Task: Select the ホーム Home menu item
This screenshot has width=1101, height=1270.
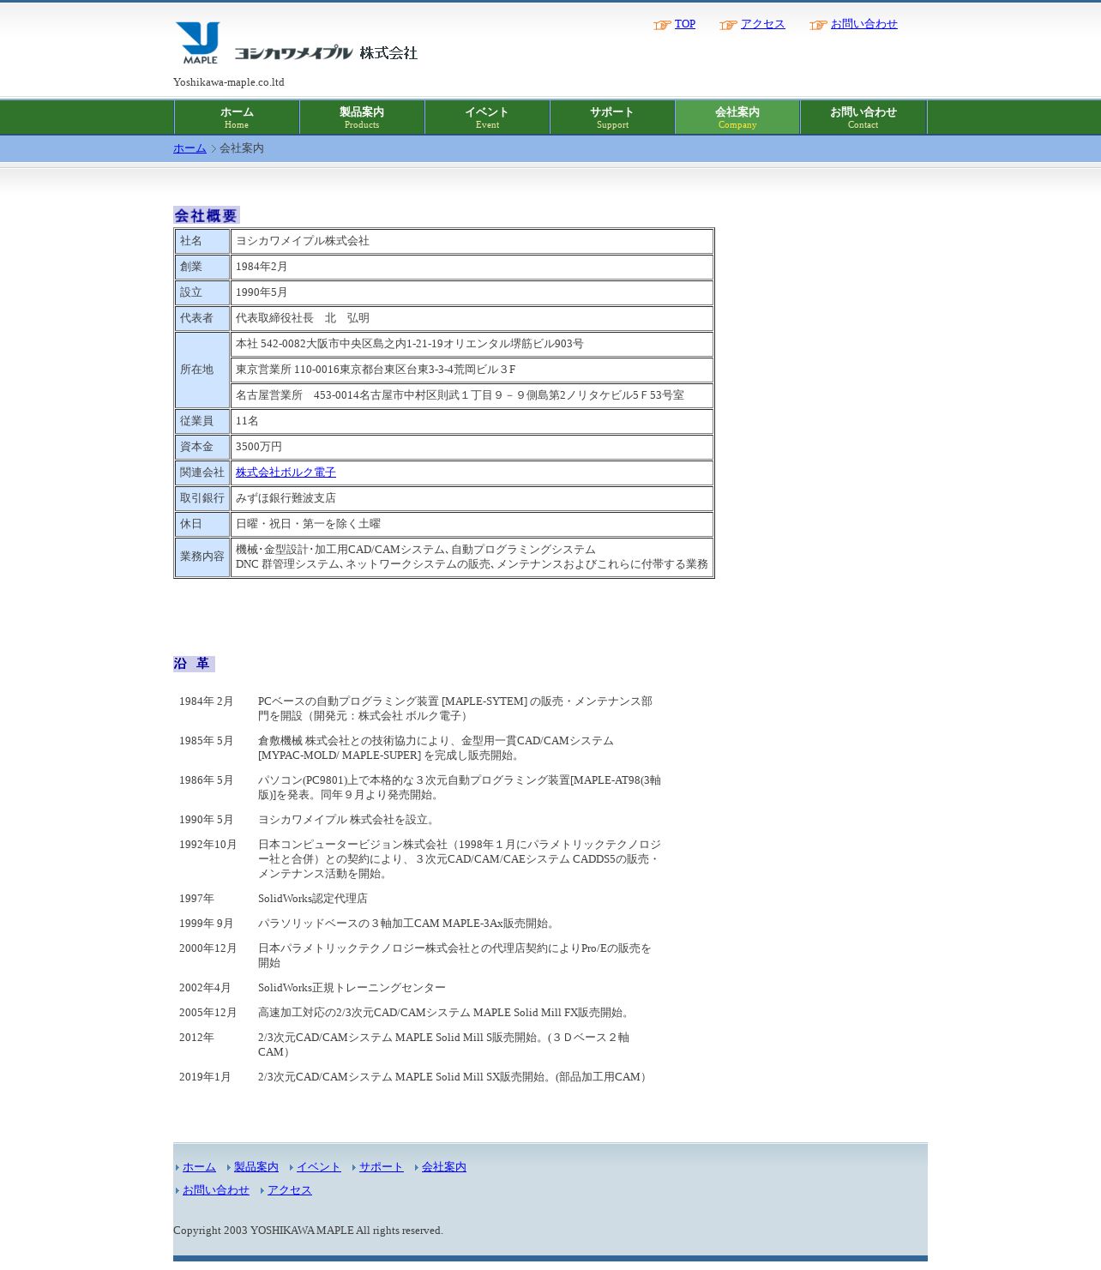Action: coord(237,117)
